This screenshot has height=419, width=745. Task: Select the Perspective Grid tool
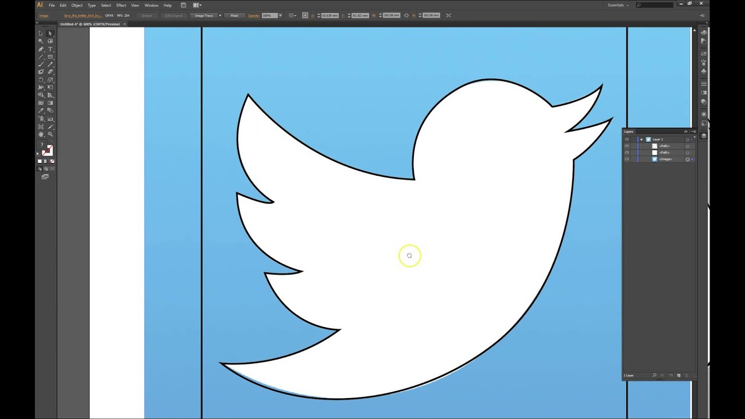click(50, 95)
